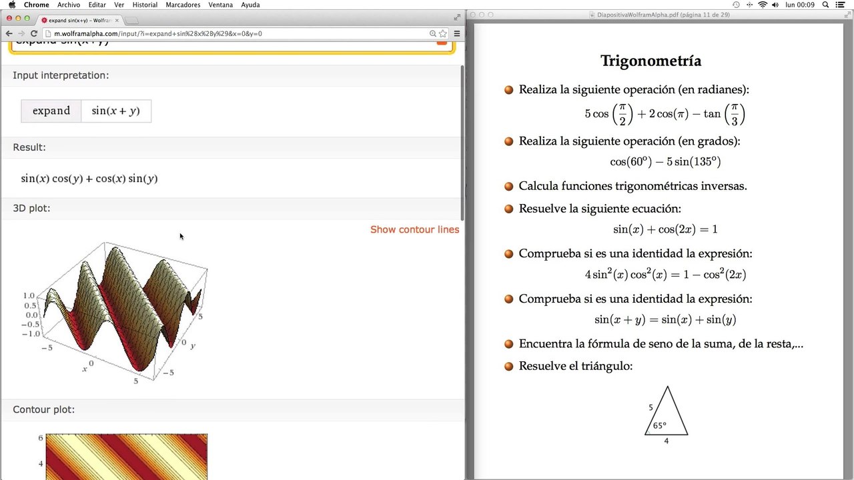Click the 'Trigonometría' slide title
Screen dimensions: 854x480
[651, 61]
